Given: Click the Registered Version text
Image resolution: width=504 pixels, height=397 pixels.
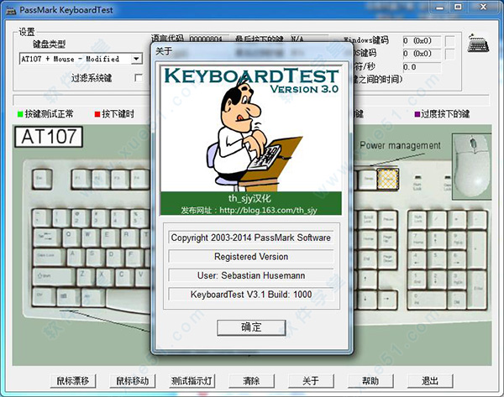Looking at the screenshot, I should (251, 257).
